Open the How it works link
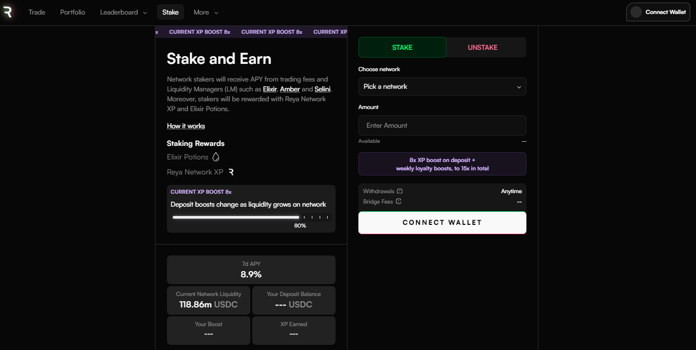Viewport: 696px width, 350px height. (186, 126)
